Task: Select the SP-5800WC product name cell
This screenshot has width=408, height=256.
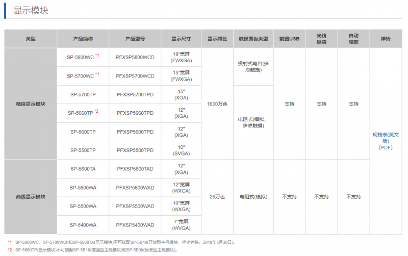Action: (x=83, y=57)
